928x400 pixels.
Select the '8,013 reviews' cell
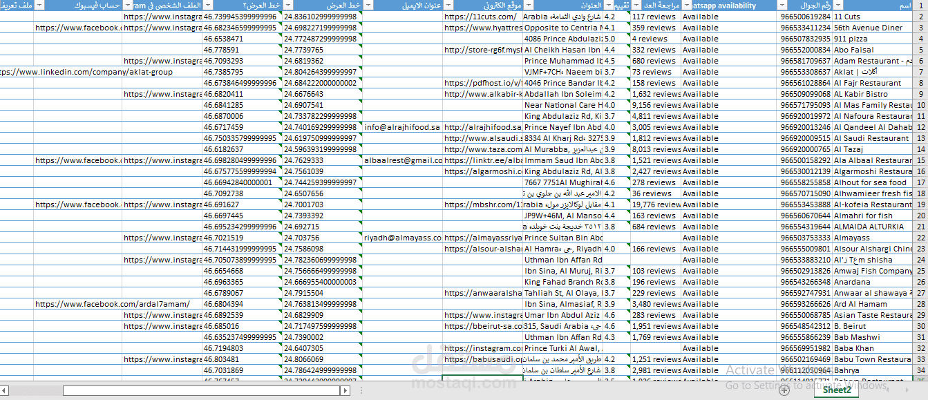pos(656,149)
